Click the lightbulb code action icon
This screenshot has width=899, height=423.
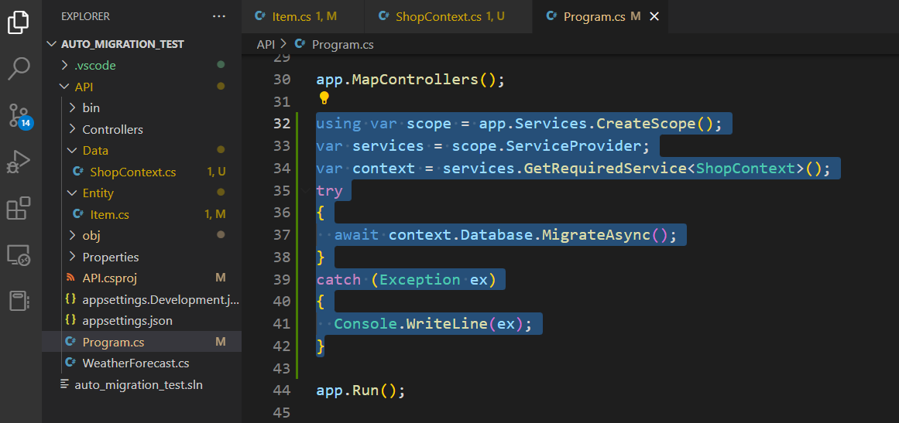324,98
